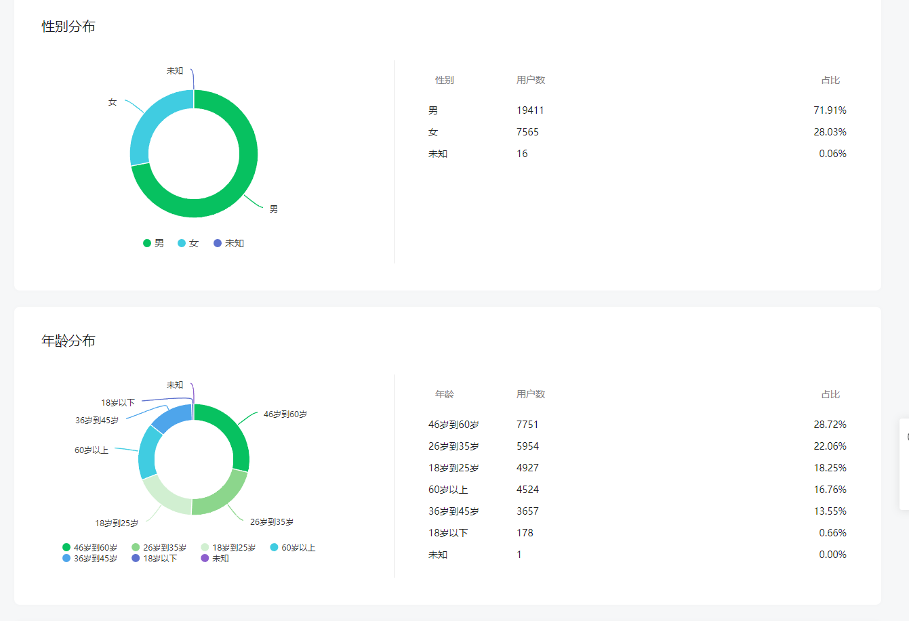Toggle the 未知 legend entry under age chart
Viewport: 909px width, 621px height.
[x=215, y=558]
